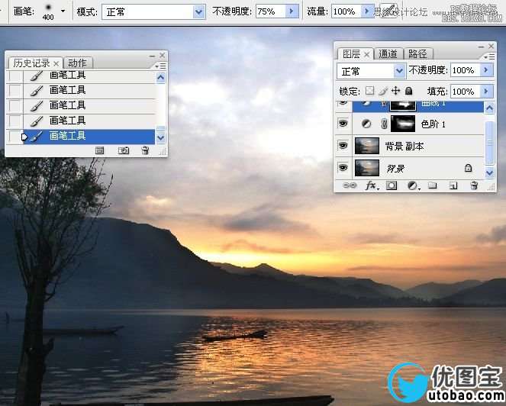The height and width of the screenshot is (406, 506).
Task: Switch to the 路径 tab
Action: tap(417, 53)
